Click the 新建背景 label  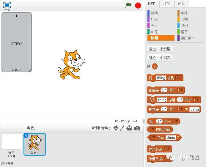click(x=7, y=164)
